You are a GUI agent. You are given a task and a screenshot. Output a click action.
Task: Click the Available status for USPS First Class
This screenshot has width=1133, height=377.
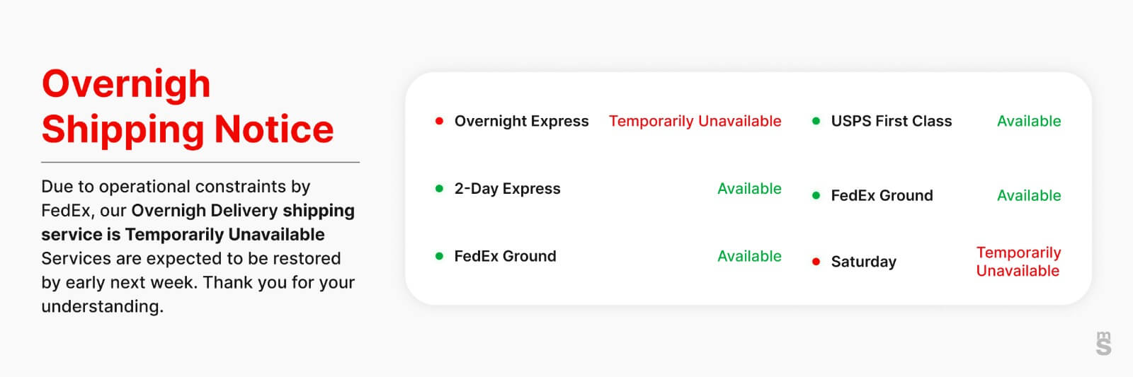[x=1029, y=121]
